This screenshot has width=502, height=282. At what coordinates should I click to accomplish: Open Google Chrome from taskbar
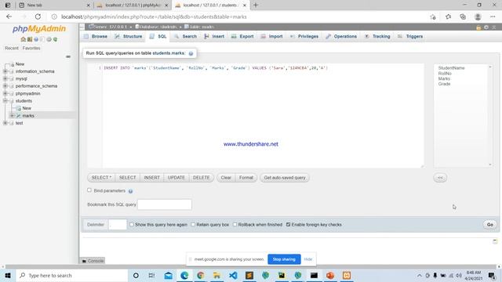click(201, 275)
